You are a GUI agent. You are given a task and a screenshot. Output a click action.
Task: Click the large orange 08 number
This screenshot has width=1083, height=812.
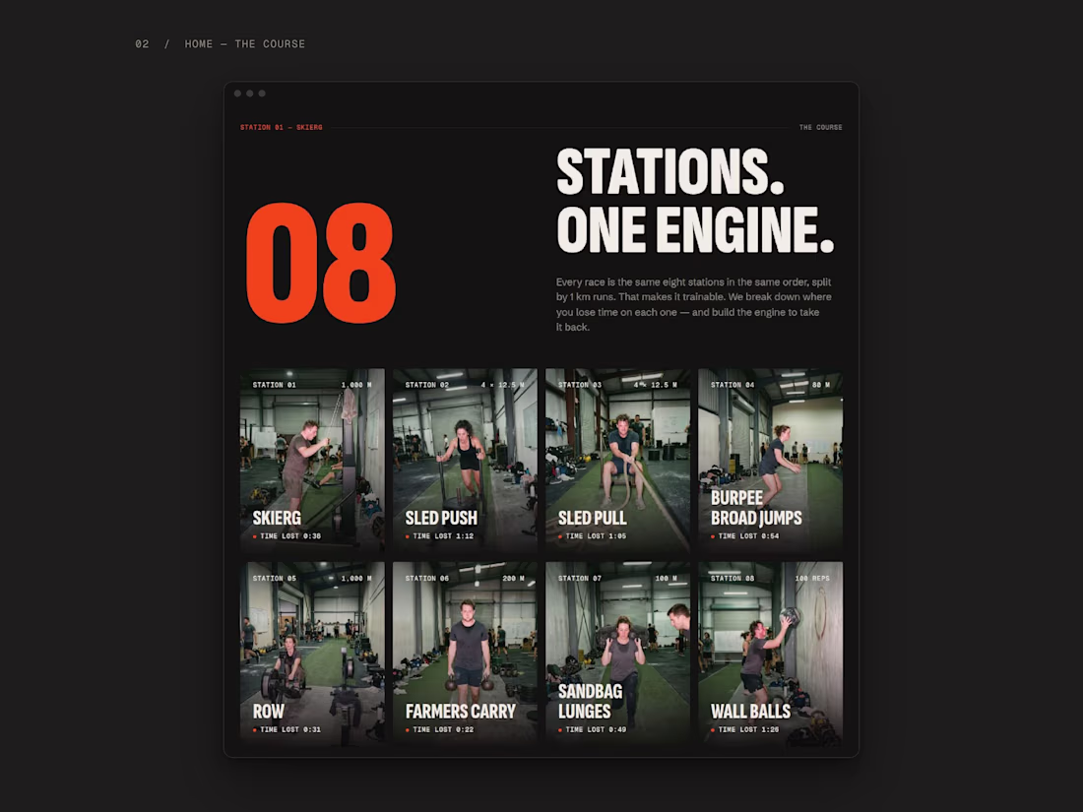click(x=321, y=263)
